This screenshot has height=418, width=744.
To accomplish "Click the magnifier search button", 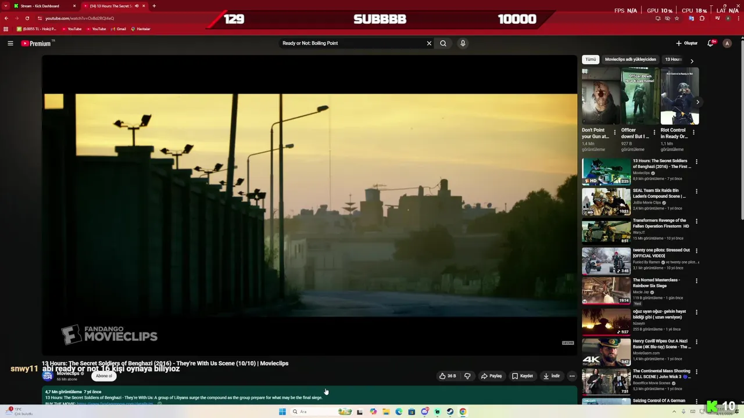I will (443, 43).
